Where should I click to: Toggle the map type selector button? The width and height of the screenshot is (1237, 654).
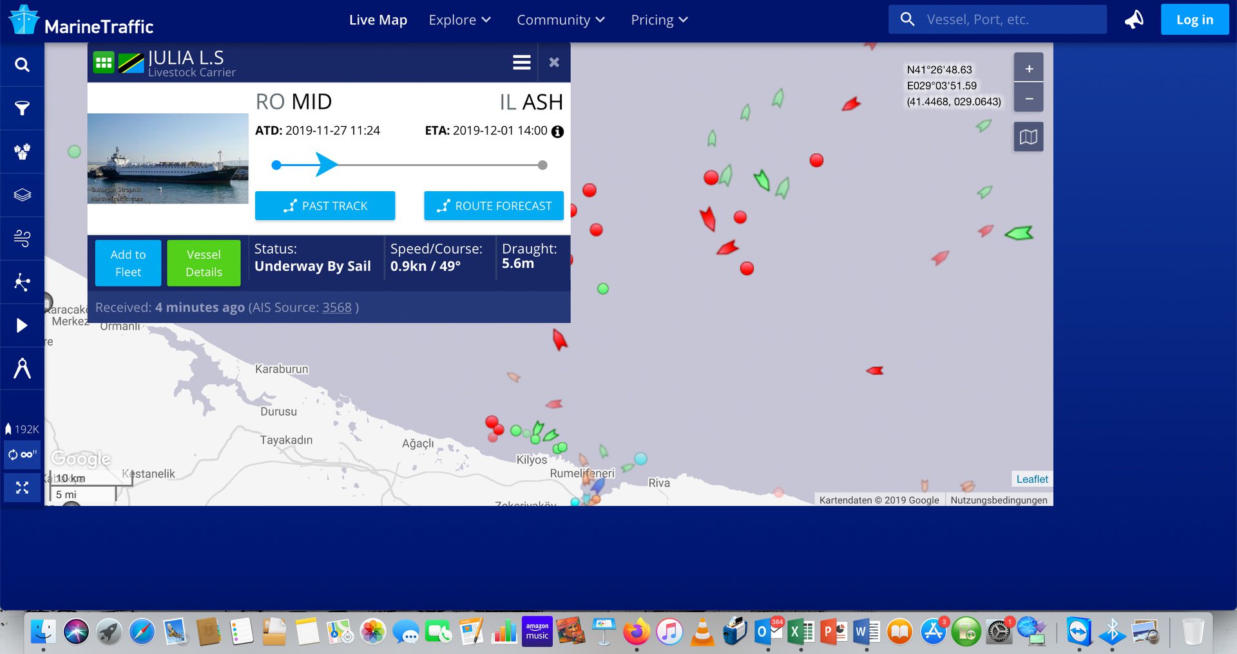[1028, 137]
